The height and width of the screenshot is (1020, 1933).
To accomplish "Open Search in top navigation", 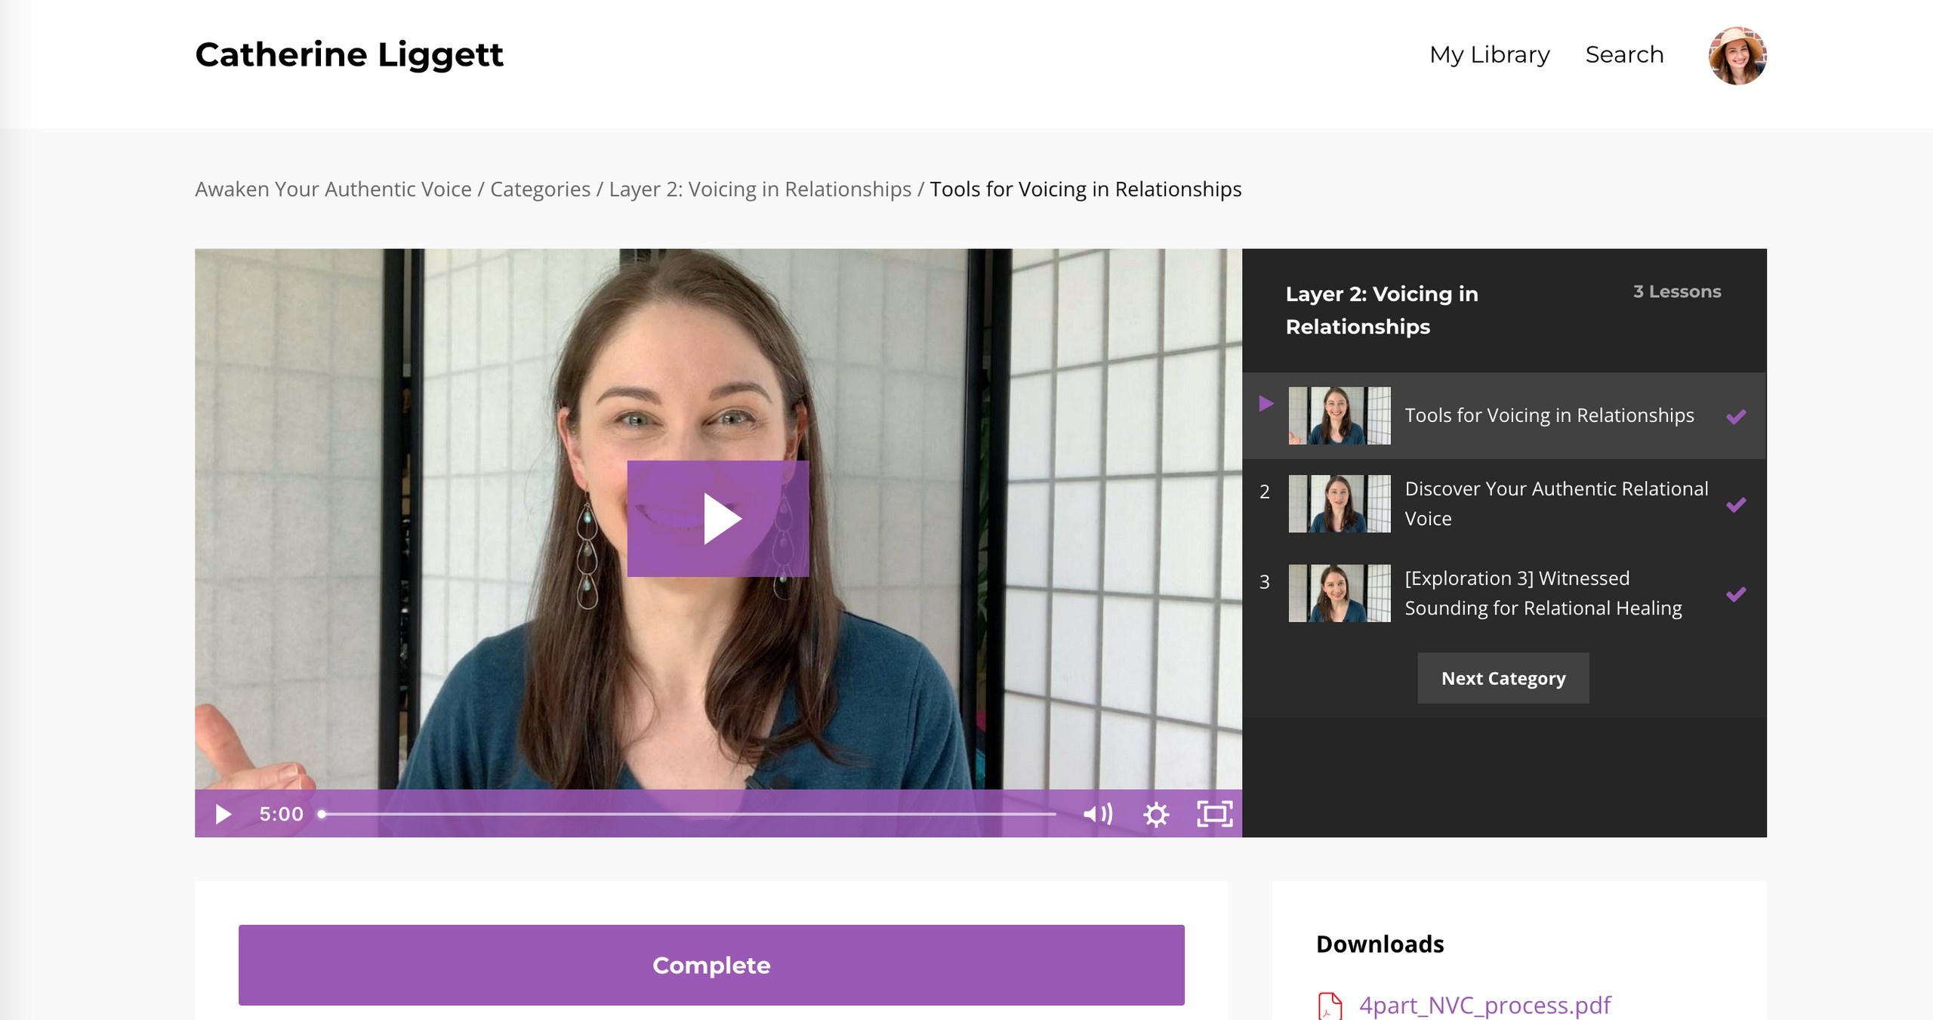I will point(1624,54).
